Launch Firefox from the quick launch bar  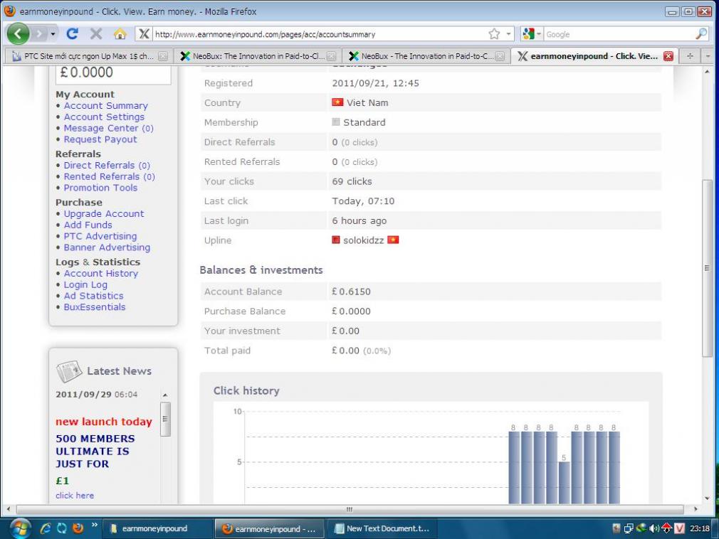click(78, 528)
